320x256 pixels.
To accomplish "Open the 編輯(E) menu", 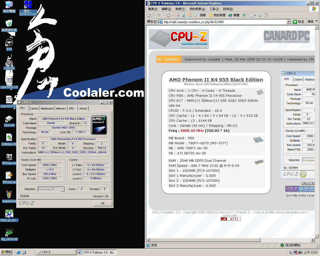I will coord(166,9).
